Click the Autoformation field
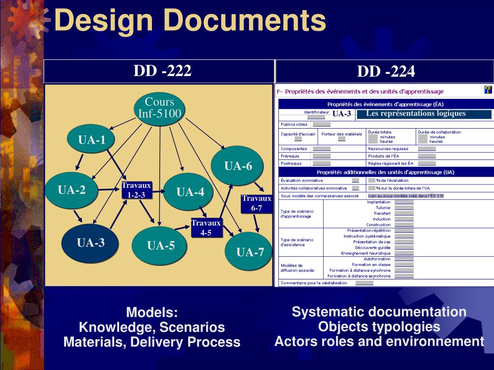Image resolution: width=494 pixels, height=370 pixels. click(404, 259)
